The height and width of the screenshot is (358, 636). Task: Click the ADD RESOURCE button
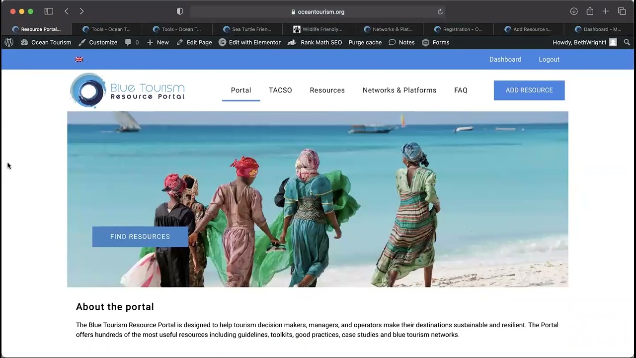coord(529,90)
